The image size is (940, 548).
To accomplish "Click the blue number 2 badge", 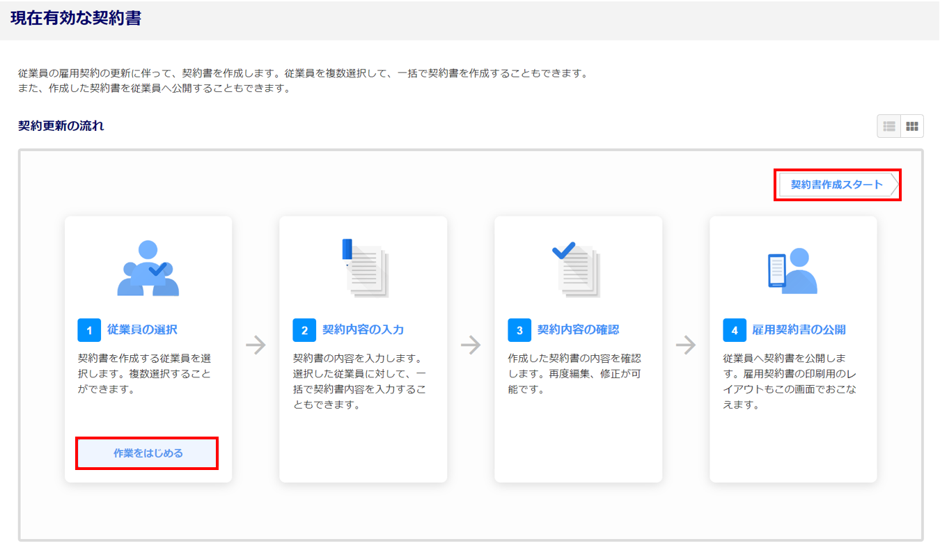I will [304, 330].
